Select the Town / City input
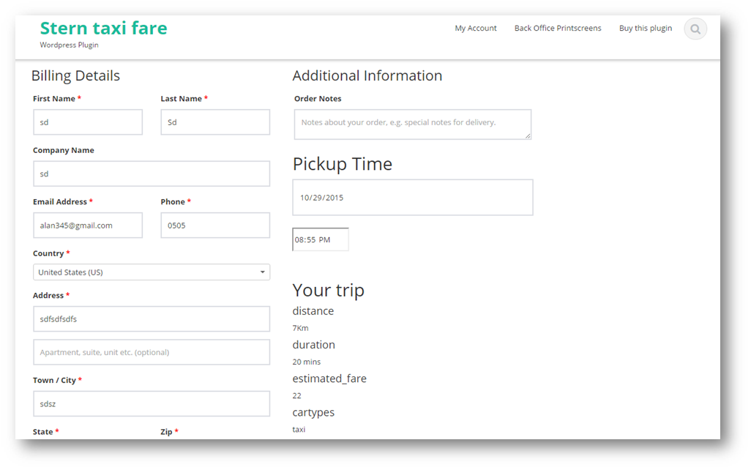 click(x=152, y=404)
